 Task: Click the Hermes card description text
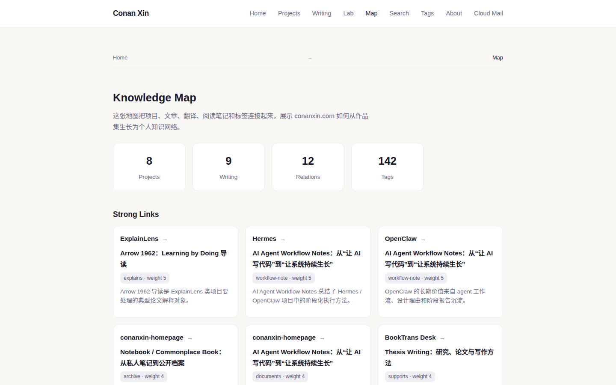tap(307, 296)
